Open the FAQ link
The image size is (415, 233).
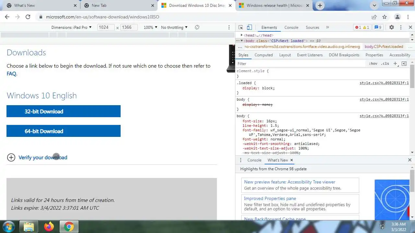[x=11, y=74]
